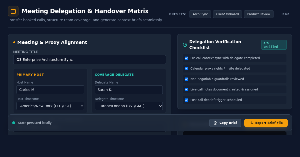Image resolution: width=300 pixels, height=157 pixels.
Task: Click the calendar logo icon beside the title
Action: coord(13,11)
